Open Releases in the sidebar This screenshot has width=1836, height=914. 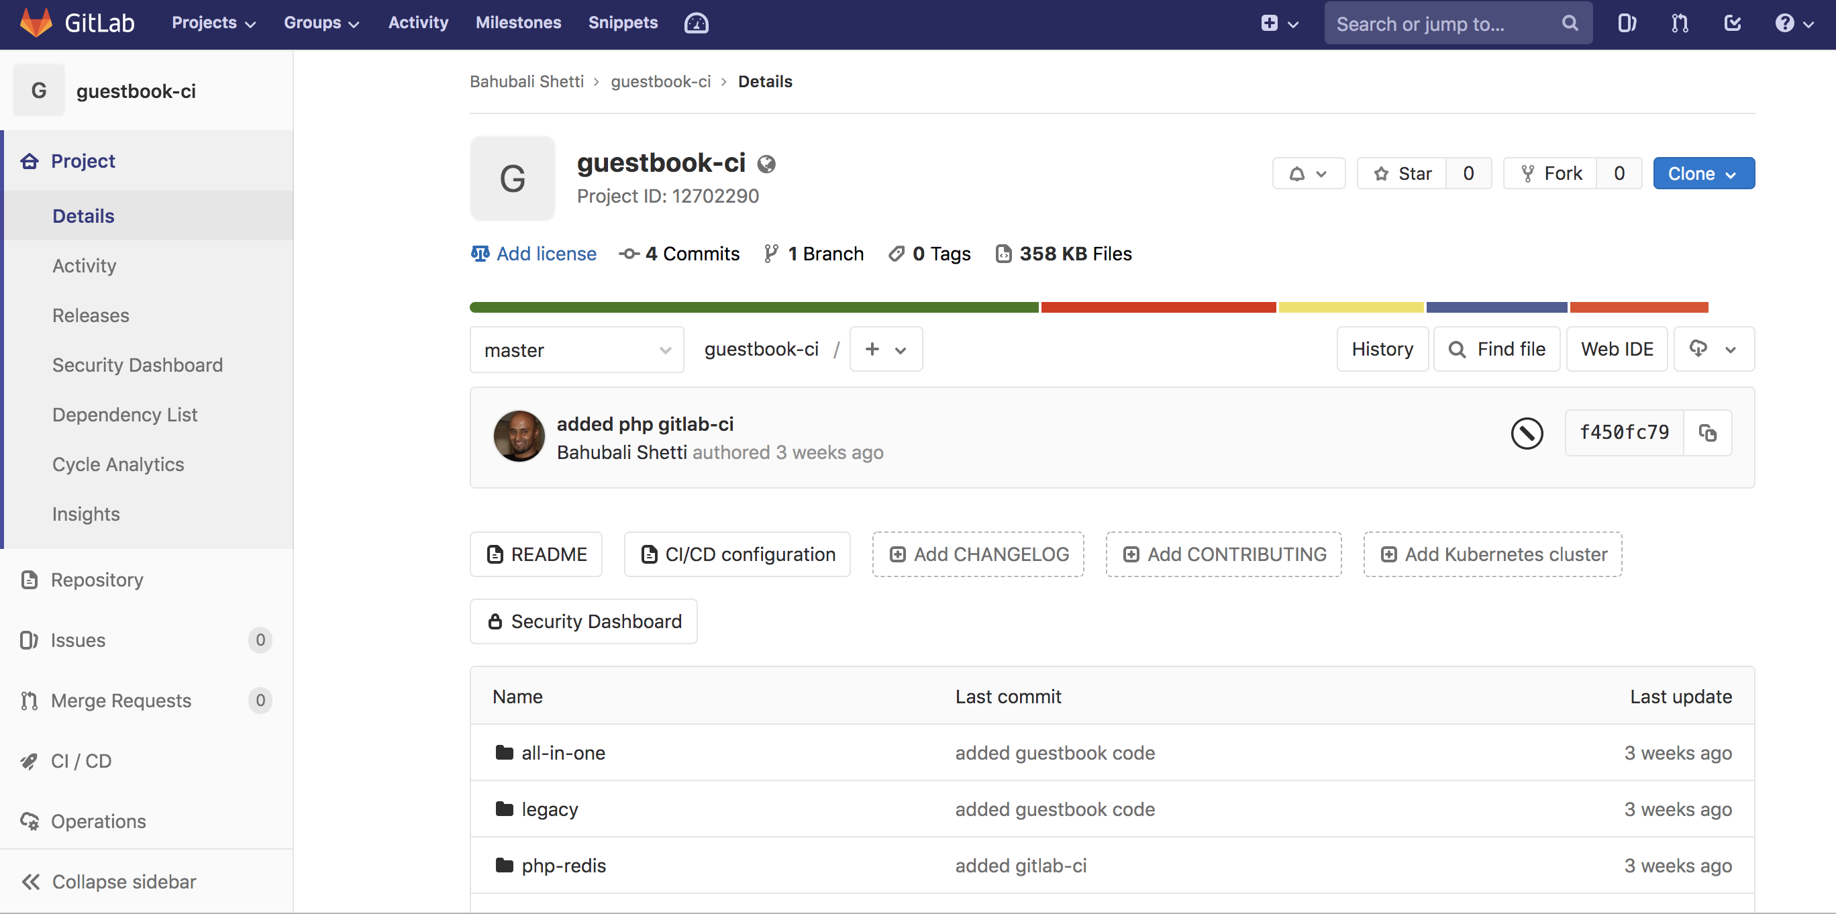point(91,315)
